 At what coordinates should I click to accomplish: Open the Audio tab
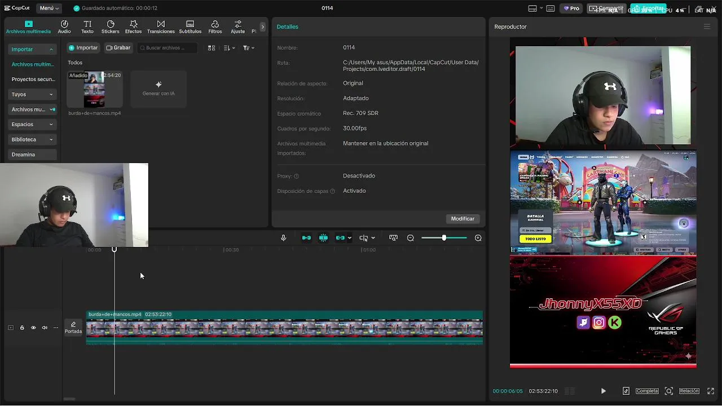point(64,27)
